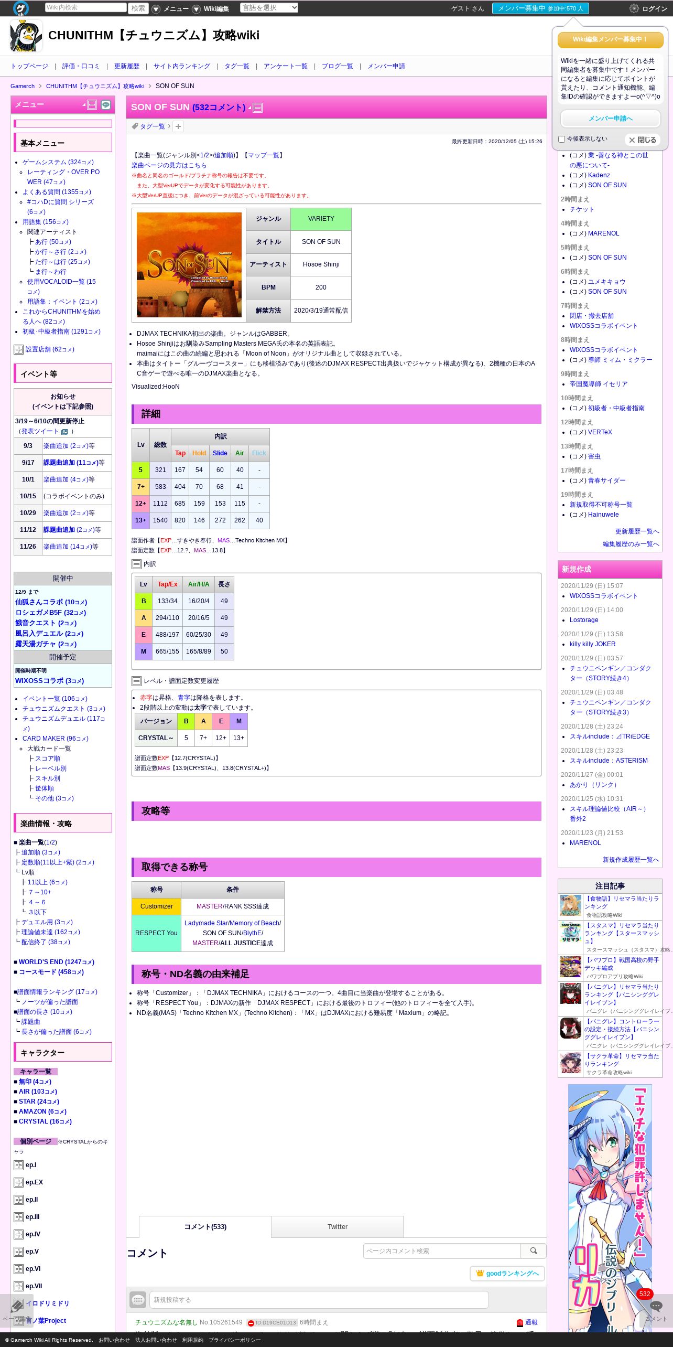Focus the ページ内コメント検索 field
The width and height of the screenshot is (673, 1347).
click(x=442, y=1251)
